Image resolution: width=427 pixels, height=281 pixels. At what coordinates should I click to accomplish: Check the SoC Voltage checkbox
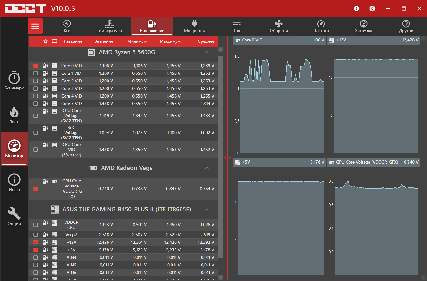click(x=35, y=133)
